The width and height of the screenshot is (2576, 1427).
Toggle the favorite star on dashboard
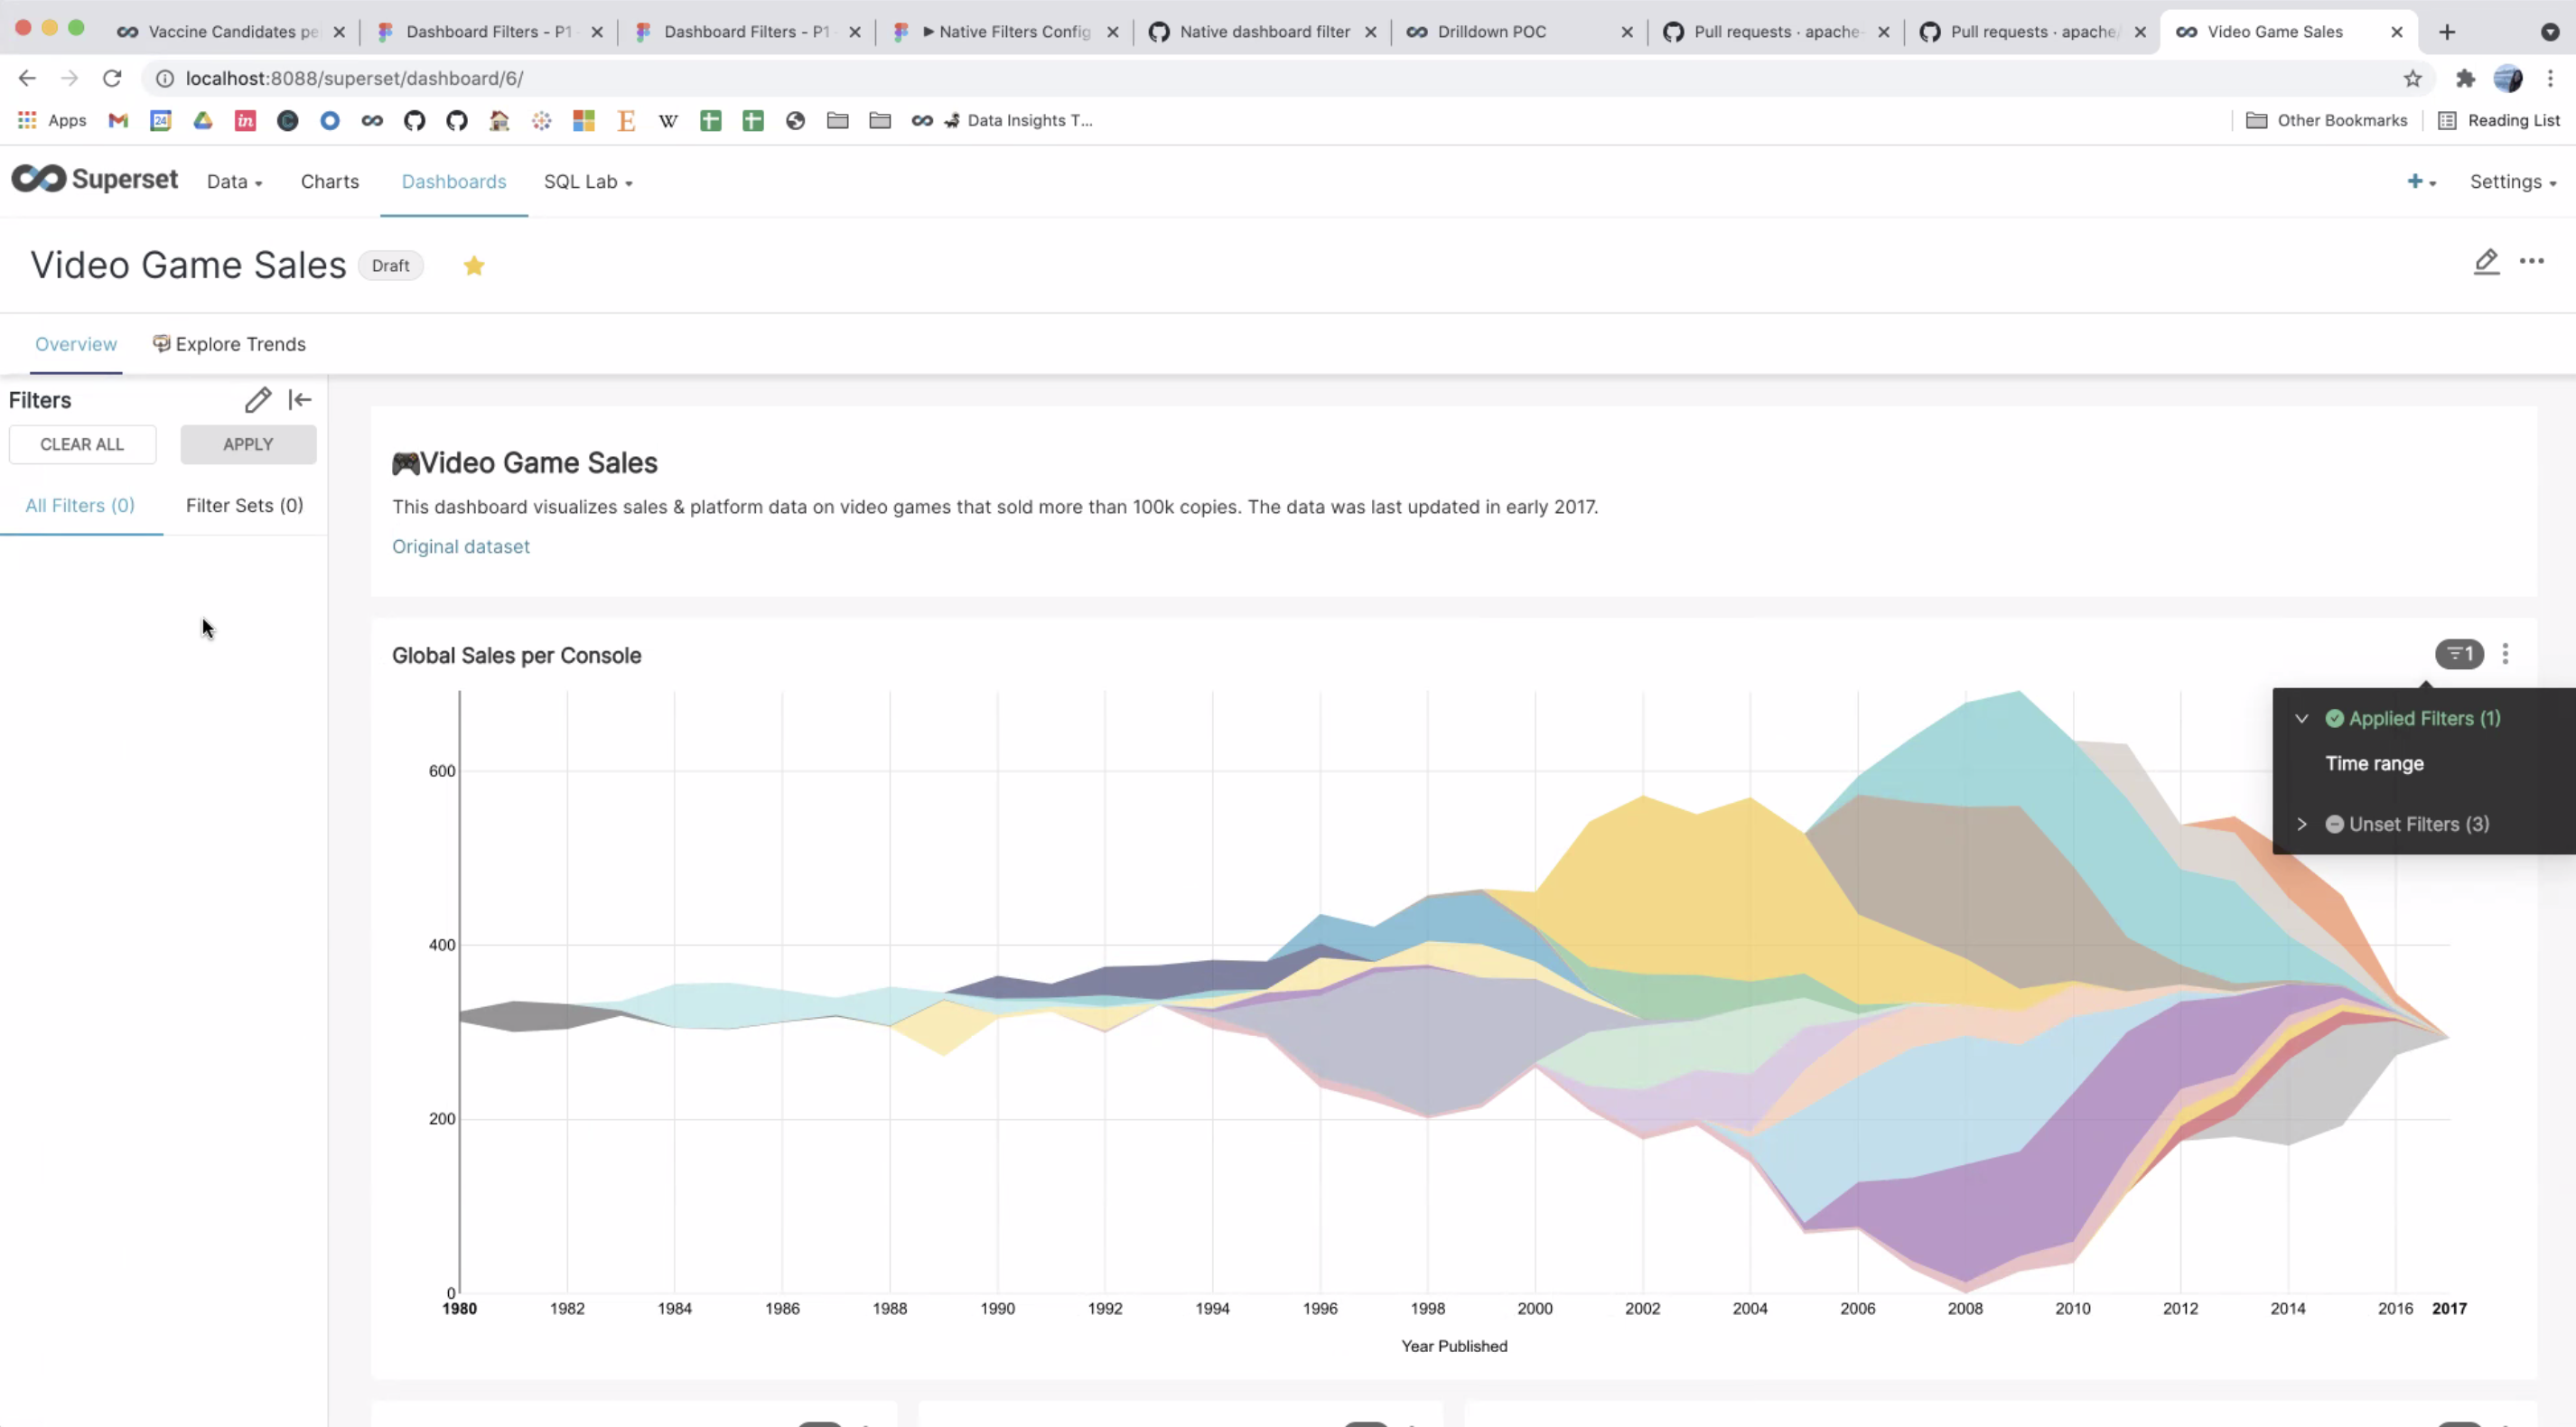click(474, 266)
